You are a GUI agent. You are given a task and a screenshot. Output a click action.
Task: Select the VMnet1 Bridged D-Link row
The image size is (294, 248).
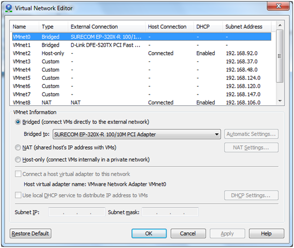pos(141,45)
